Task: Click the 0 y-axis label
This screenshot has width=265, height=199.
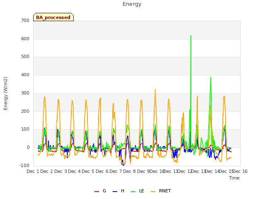Action: (28, 148)
